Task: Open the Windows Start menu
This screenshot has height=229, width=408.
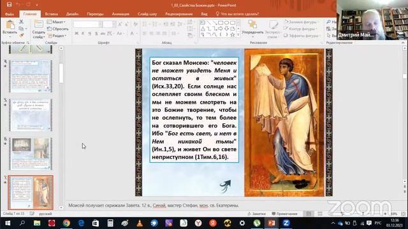Action: (x=7, y=223)
